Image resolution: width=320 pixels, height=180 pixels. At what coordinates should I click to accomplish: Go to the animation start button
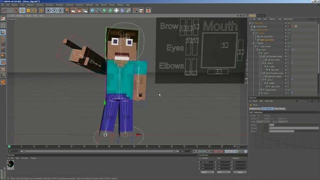click(194, 151)
